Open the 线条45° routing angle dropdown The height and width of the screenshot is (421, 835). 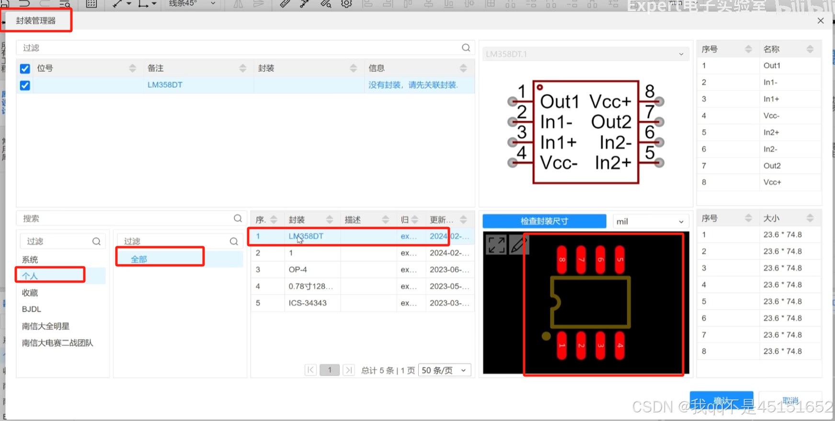(193, 4)
